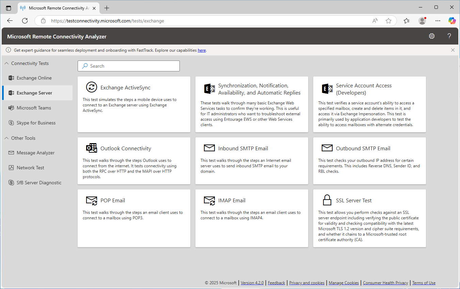Screen dimensions: 460x289
Task: Switch to Microsoft Remote Connectivity Analyzer tab
Action: coord(58,8)
